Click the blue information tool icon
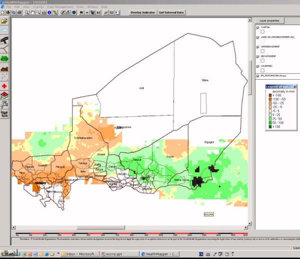 tap(49, 12)
